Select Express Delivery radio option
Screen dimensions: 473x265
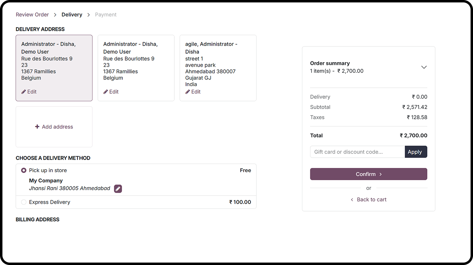pos(24,202)
